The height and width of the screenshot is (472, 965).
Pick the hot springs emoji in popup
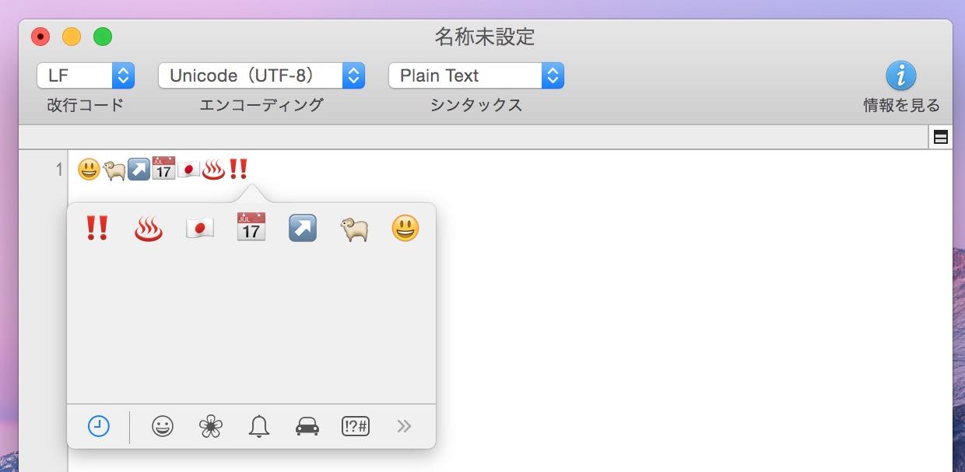(149, 229)
